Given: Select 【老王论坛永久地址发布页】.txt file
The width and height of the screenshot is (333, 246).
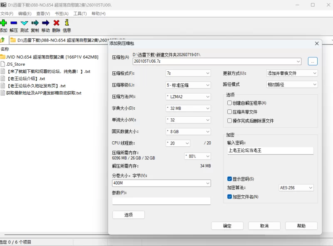Looking at the screenshot, I should [33, 86].
